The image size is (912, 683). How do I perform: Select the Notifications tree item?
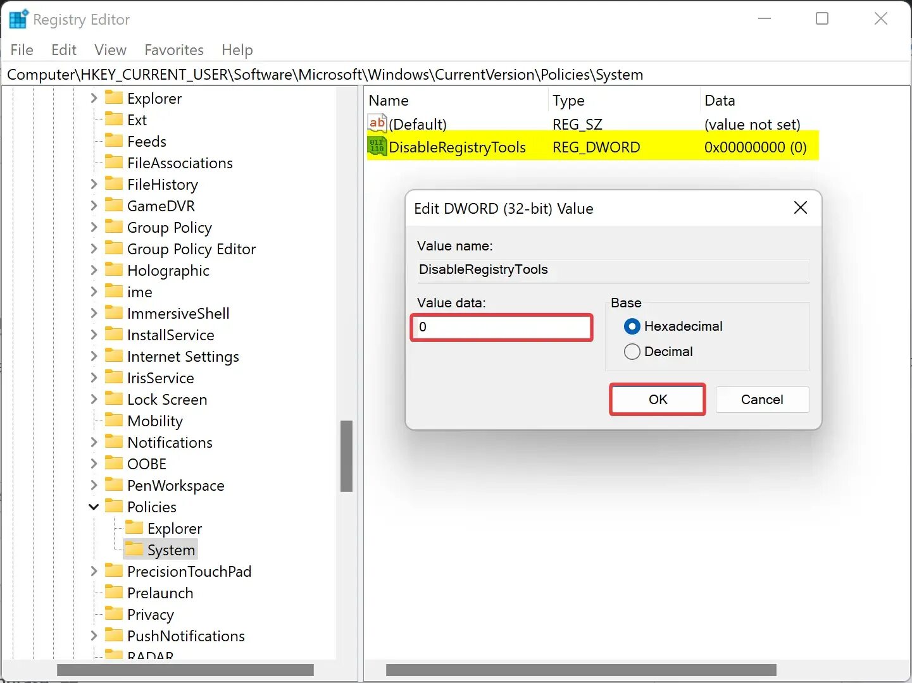click(x=170, y=442)
